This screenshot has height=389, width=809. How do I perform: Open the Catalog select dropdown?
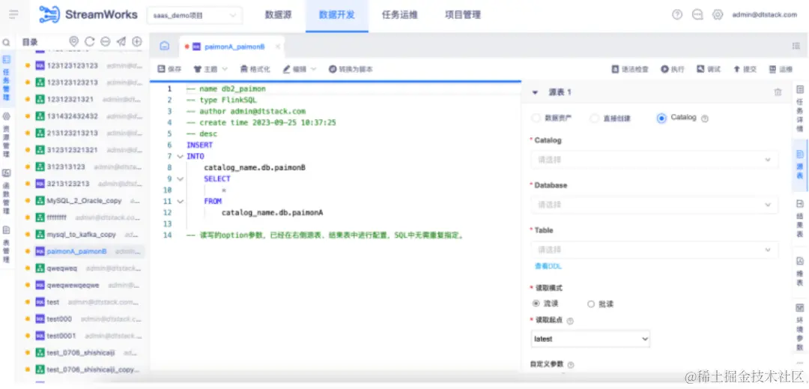pos(654,160)
